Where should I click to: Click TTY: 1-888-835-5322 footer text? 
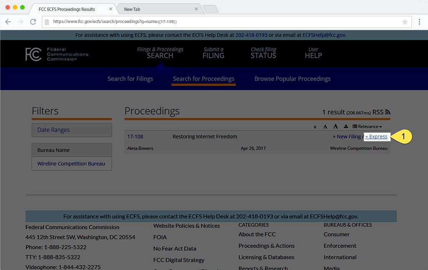[53, 257]
